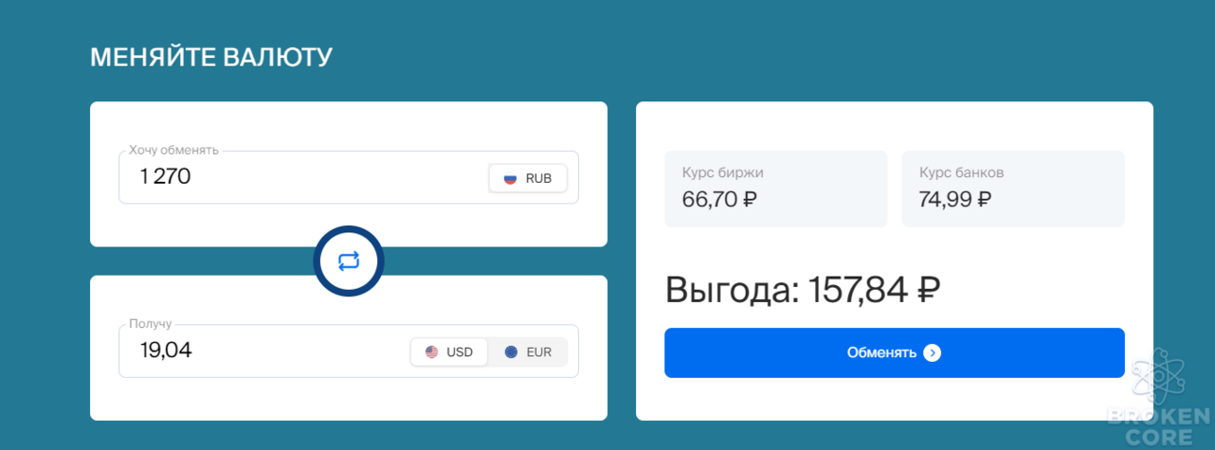This screenshot has width=1215, height=450.
Task: Open the RUB currency selector
Action: pyautogui.click(x=528, y=178)
